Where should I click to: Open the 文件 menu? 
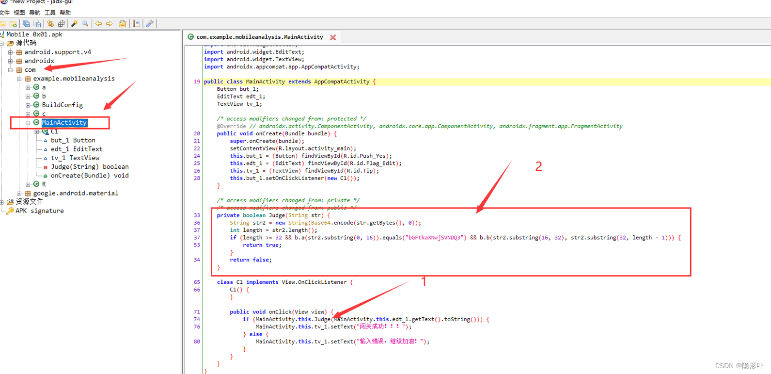(4, 13)
